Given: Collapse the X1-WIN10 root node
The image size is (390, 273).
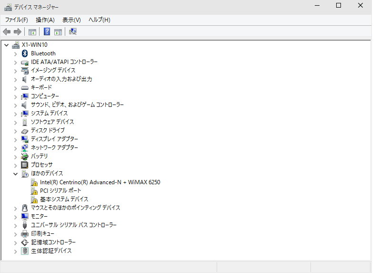Looking at the screenshot, I should (x=7, y=45).
